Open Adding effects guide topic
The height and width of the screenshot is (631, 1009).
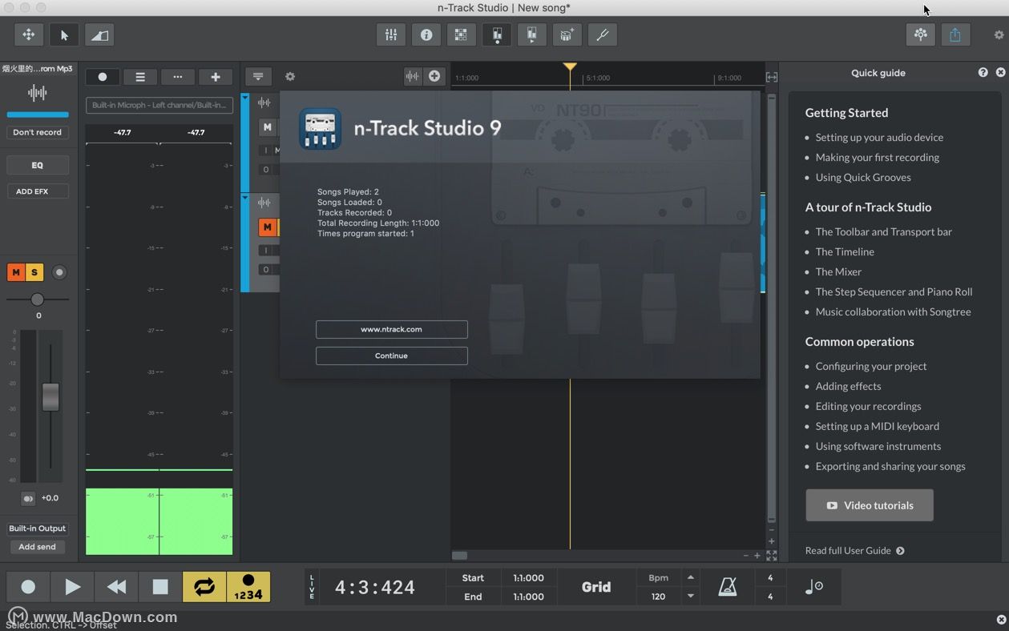[848, 386]
